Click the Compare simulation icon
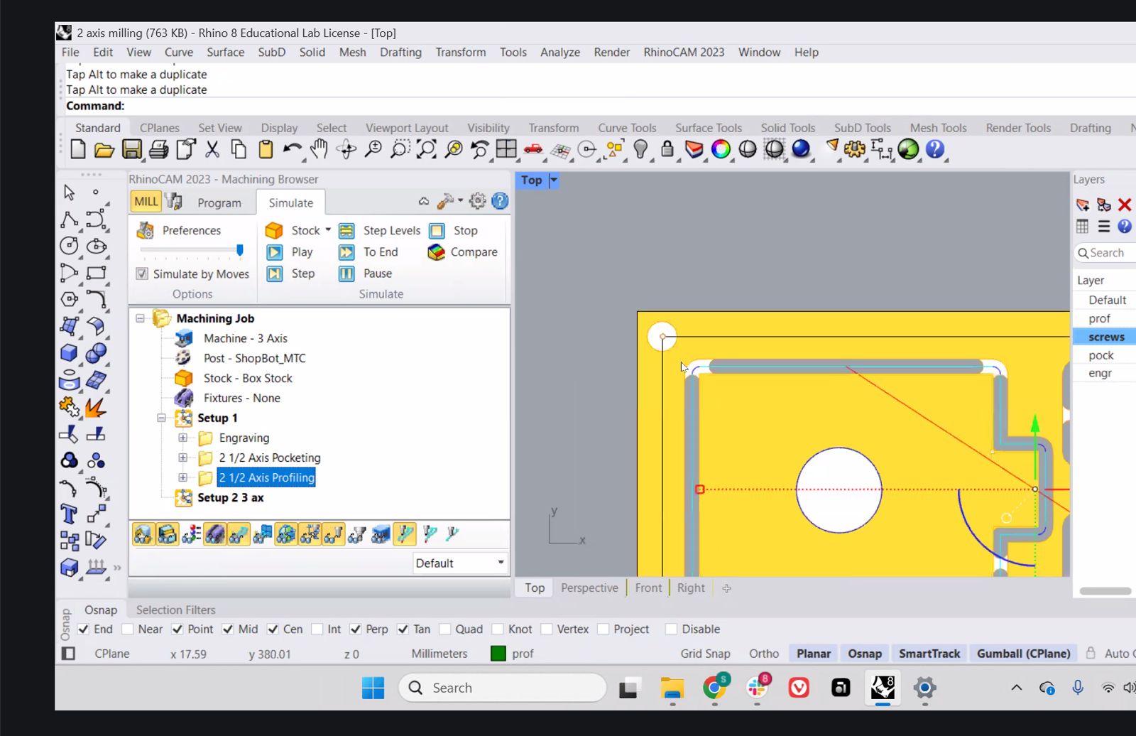This screenshot has width=1136, height=736. point(437,252)
